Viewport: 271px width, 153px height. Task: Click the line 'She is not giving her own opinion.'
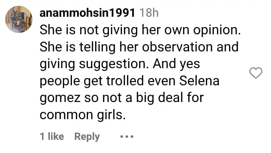pos(140,31)
